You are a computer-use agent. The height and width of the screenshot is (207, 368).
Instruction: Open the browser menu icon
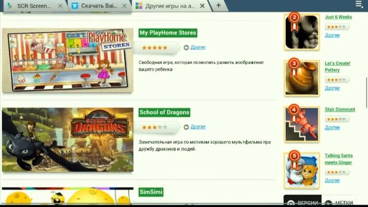coord(359,4)
